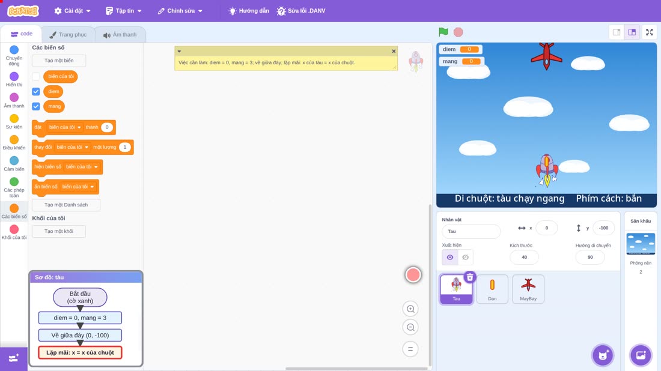Open the Chỉnh sửa menu

point(180,11)
